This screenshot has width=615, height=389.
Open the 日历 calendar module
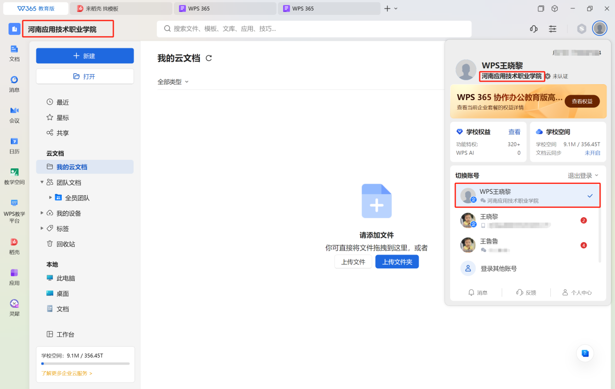point(14,145)
